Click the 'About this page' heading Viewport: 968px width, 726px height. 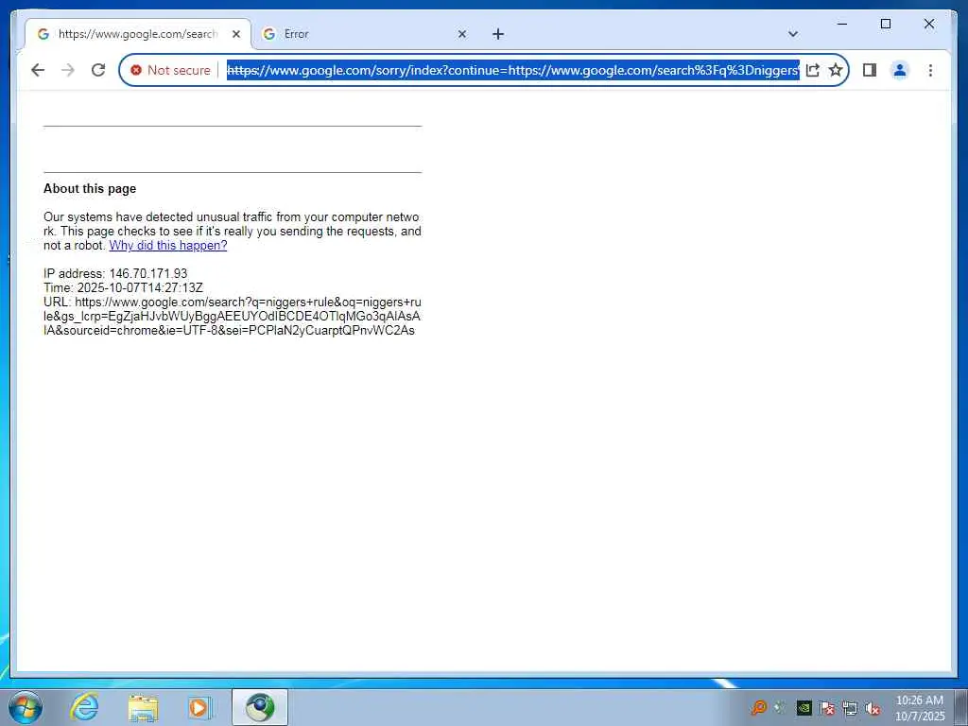(90, 188)
